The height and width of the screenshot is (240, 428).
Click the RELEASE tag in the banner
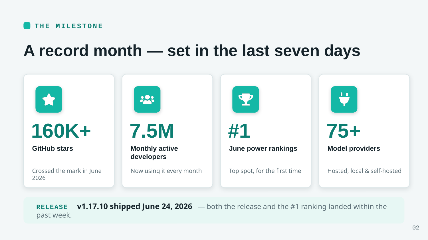pyautogui.click(x=52, y=207)
